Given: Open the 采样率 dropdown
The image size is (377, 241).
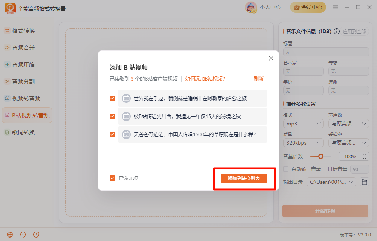Looking at the screenshot, I should [349, 143].
